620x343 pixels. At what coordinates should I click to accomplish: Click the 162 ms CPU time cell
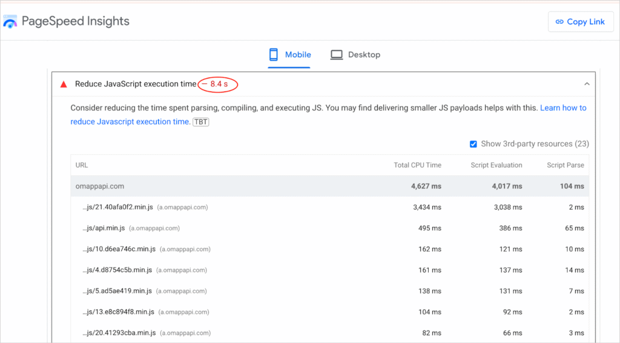(430, 249)
